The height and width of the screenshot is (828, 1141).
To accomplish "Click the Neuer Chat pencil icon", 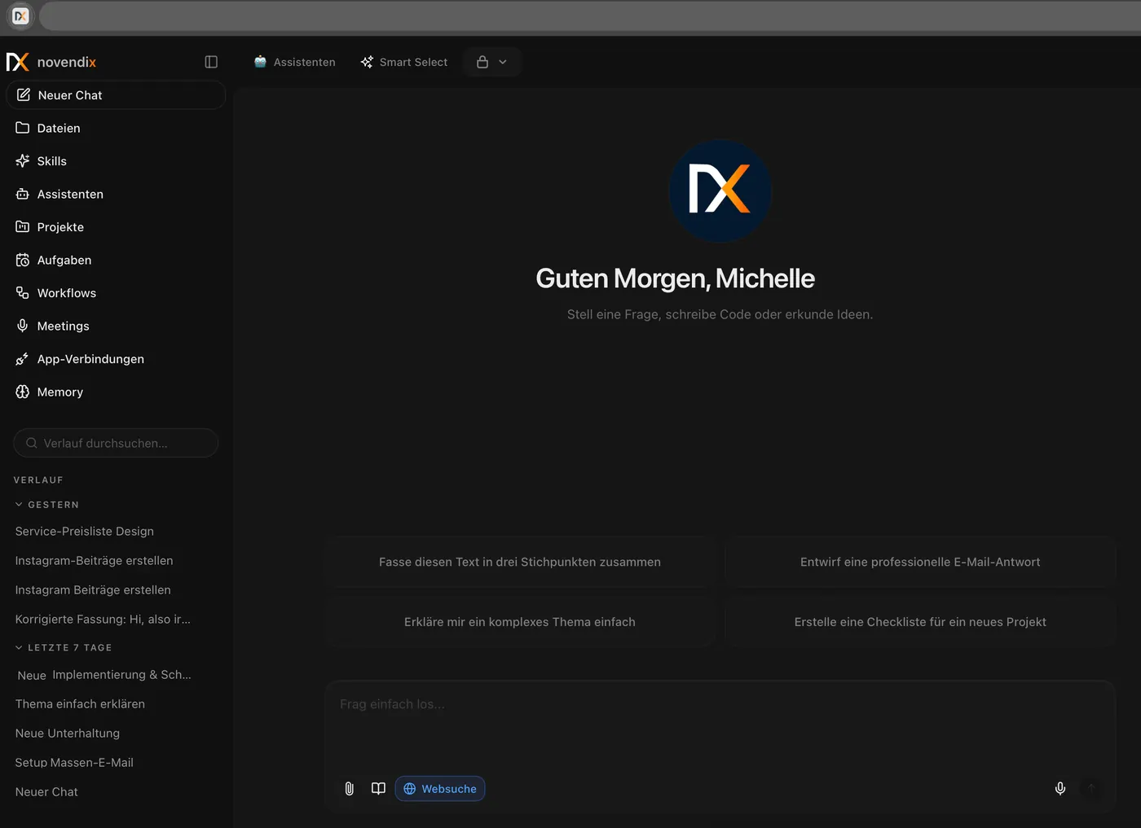I will 24,94.
